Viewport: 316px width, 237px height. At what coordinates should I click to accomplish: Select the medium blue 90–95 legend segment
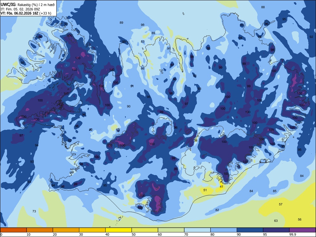coord(250,230)
